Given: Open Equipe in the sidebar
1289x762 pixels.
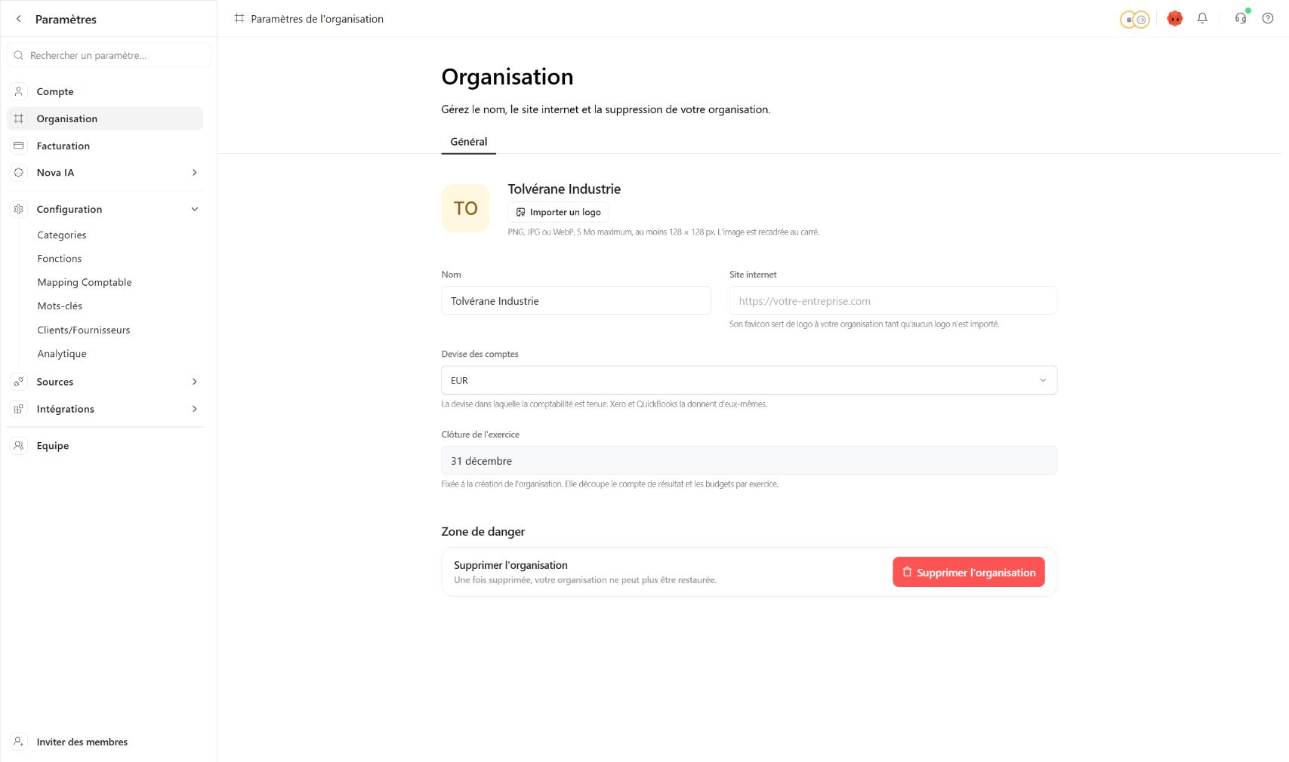Looking at the screenshot, I should [105, 446].
